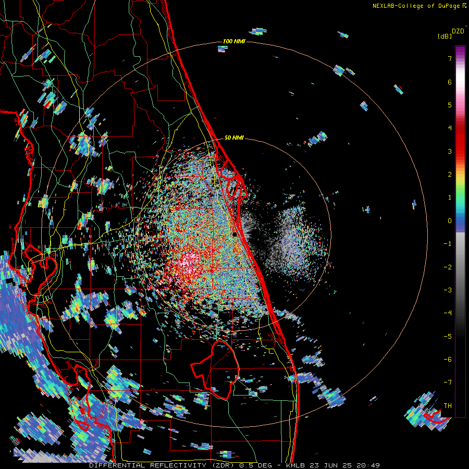Click the 0 value on color scale

click(x=450, y=221)
